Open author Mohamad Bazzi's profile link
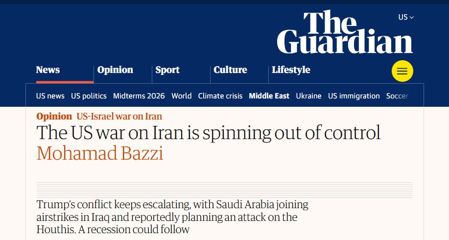 (x=100, y=153)
